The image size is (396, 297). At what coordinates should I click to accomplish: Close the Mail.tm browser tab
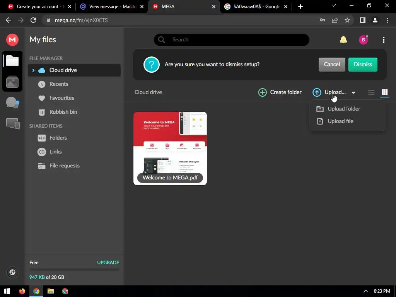click(142, 7)
